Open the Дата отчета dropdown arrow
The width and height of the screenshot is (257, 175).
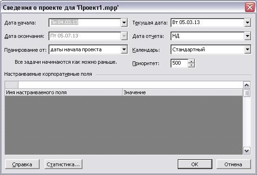click(247, 36)
